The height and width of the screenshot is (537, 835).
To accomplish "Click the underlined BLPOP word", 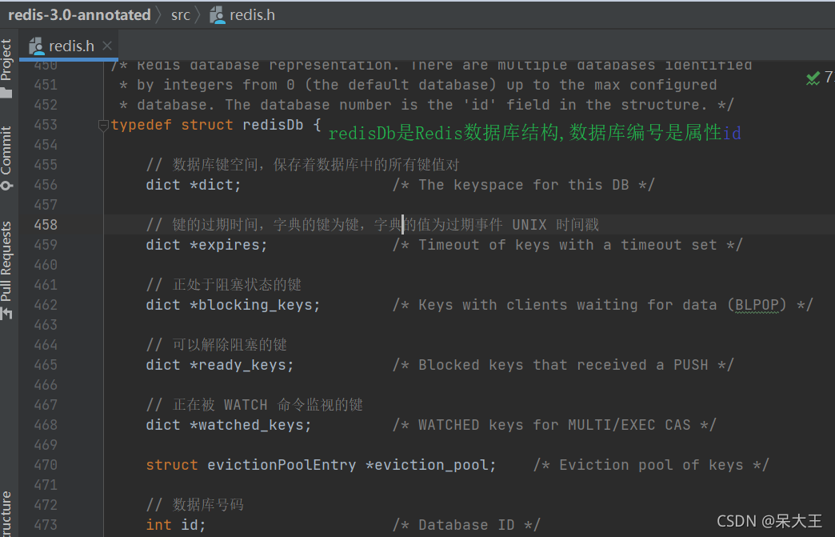I will point(757,305).
